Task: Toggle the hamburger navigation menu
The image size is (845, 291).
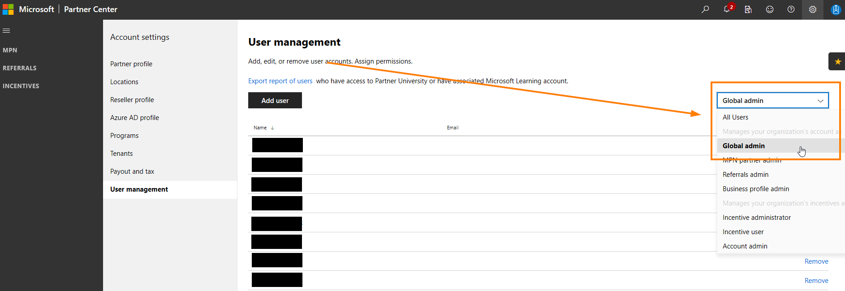Action: point(6,30)
